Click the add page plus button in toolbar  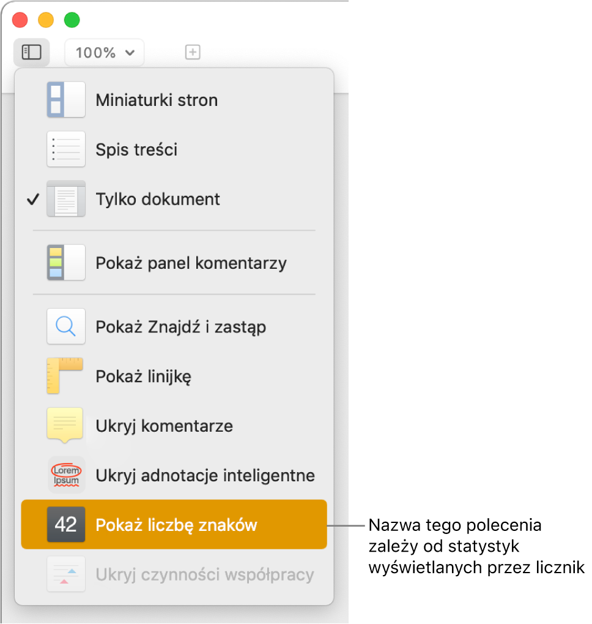193,52
